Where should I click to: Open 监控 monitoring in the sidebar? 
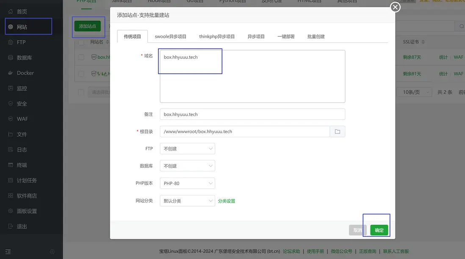21,89
